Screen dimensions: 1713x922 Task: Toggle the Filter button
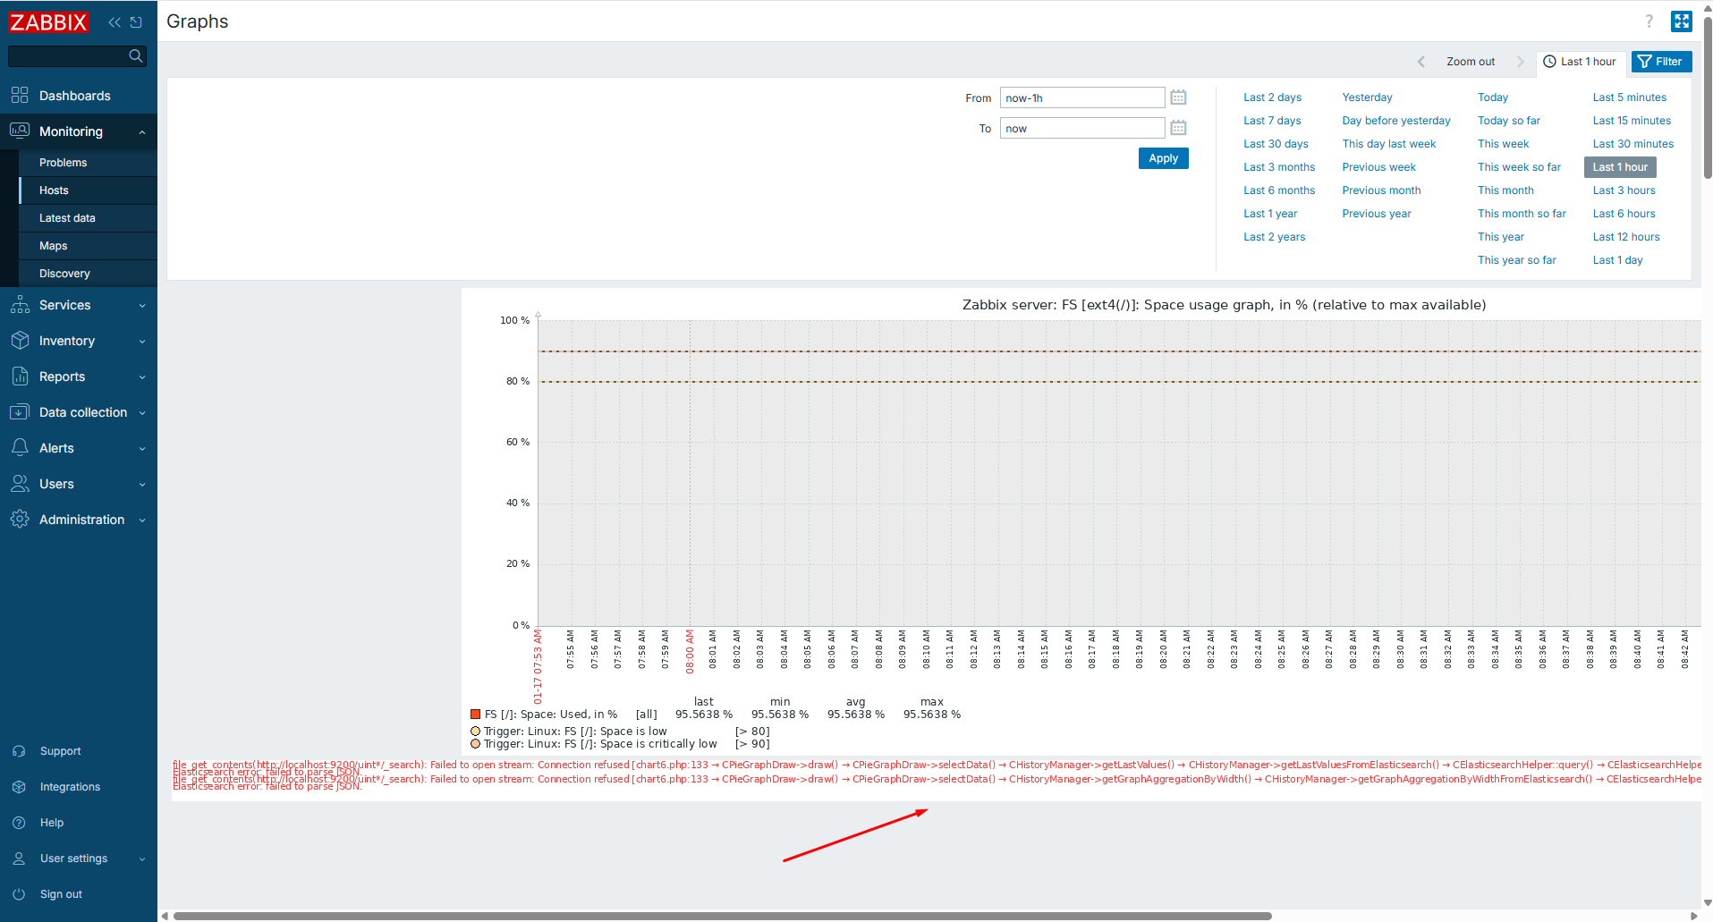point(1660,62)
